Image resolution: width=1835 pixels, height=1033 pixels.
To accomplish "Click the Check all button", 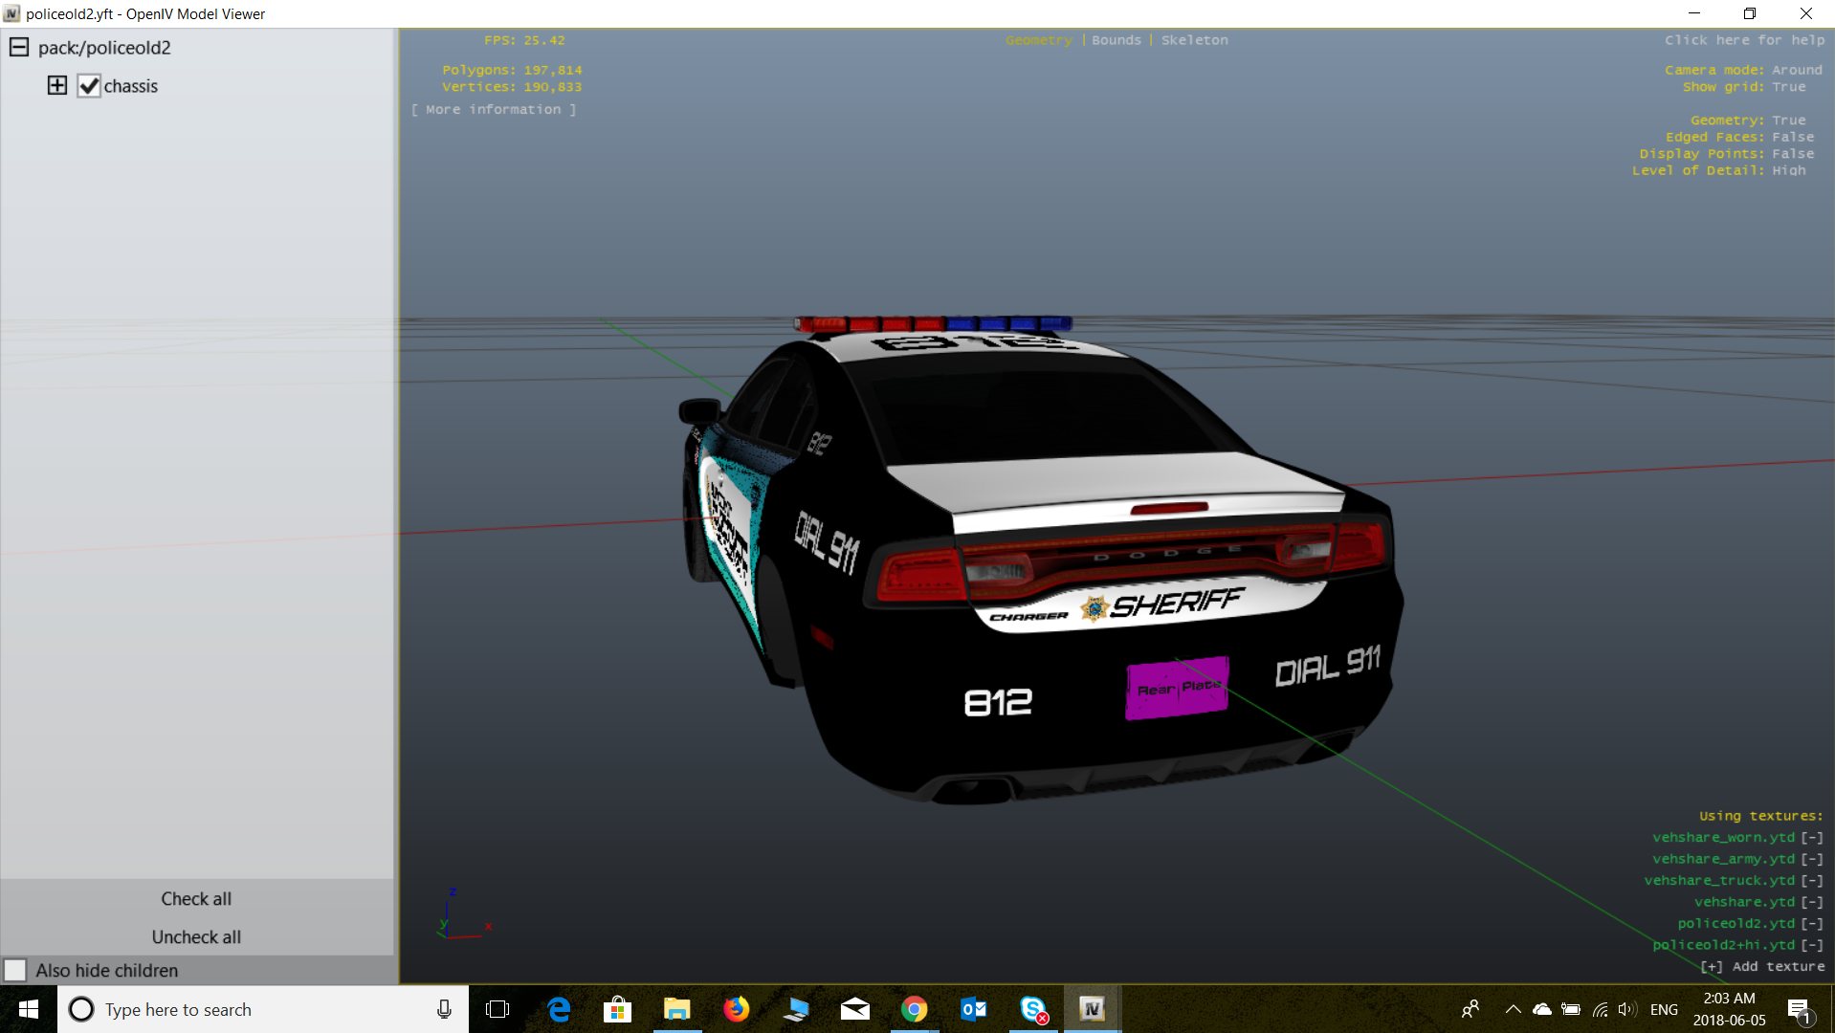I will 196,898.
